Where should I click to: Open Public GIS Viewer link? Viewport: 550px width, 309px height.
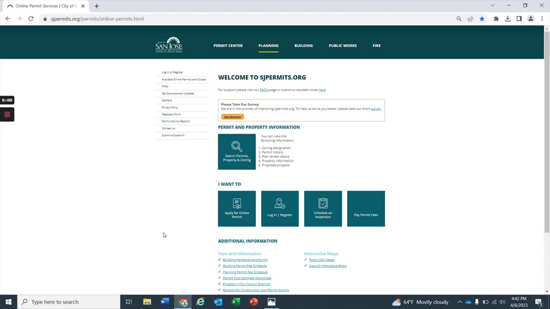[322, 260]
